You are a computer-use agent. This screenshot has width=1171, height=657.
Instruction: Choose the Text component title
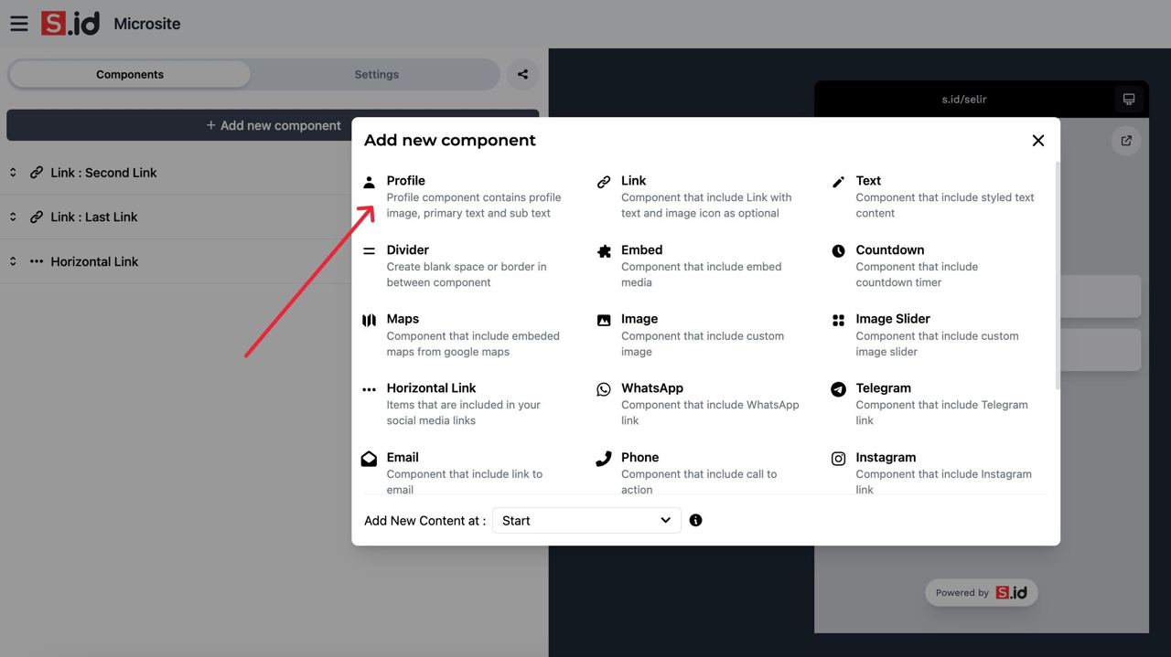click(868, 181)
